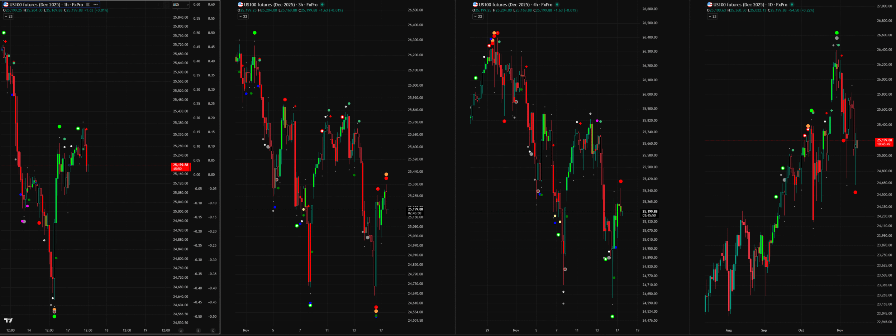Click the market status dot on 1D chart
Image resolution: width=896 pixels, height=336 pixels.
pos(792,5)
